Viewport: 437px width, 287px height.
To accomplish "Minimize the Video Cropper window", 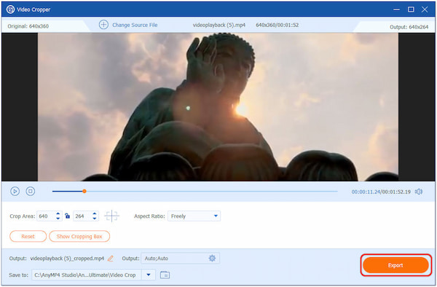I will (396, 9).
